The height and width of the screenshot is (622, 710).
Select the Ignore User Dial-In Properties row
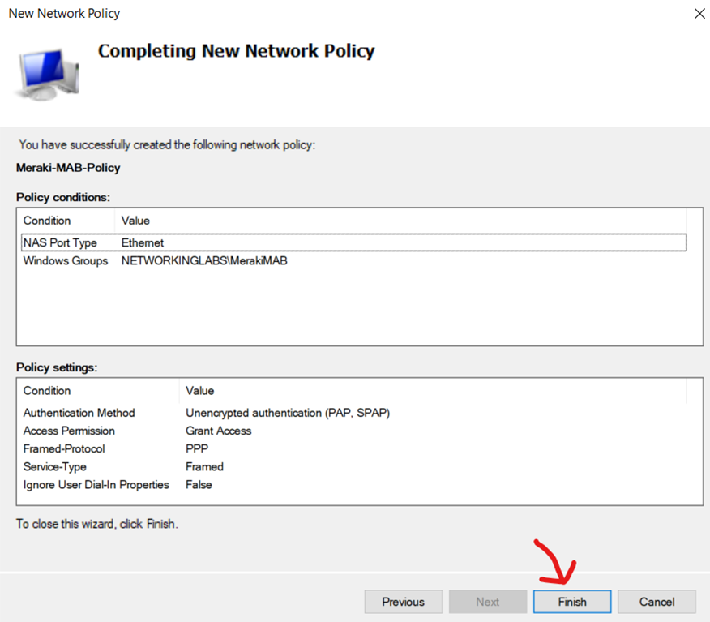pos(354,485)
